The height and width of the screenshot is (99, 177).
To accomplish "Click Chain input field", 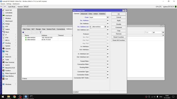I will [x=98, y=17].
